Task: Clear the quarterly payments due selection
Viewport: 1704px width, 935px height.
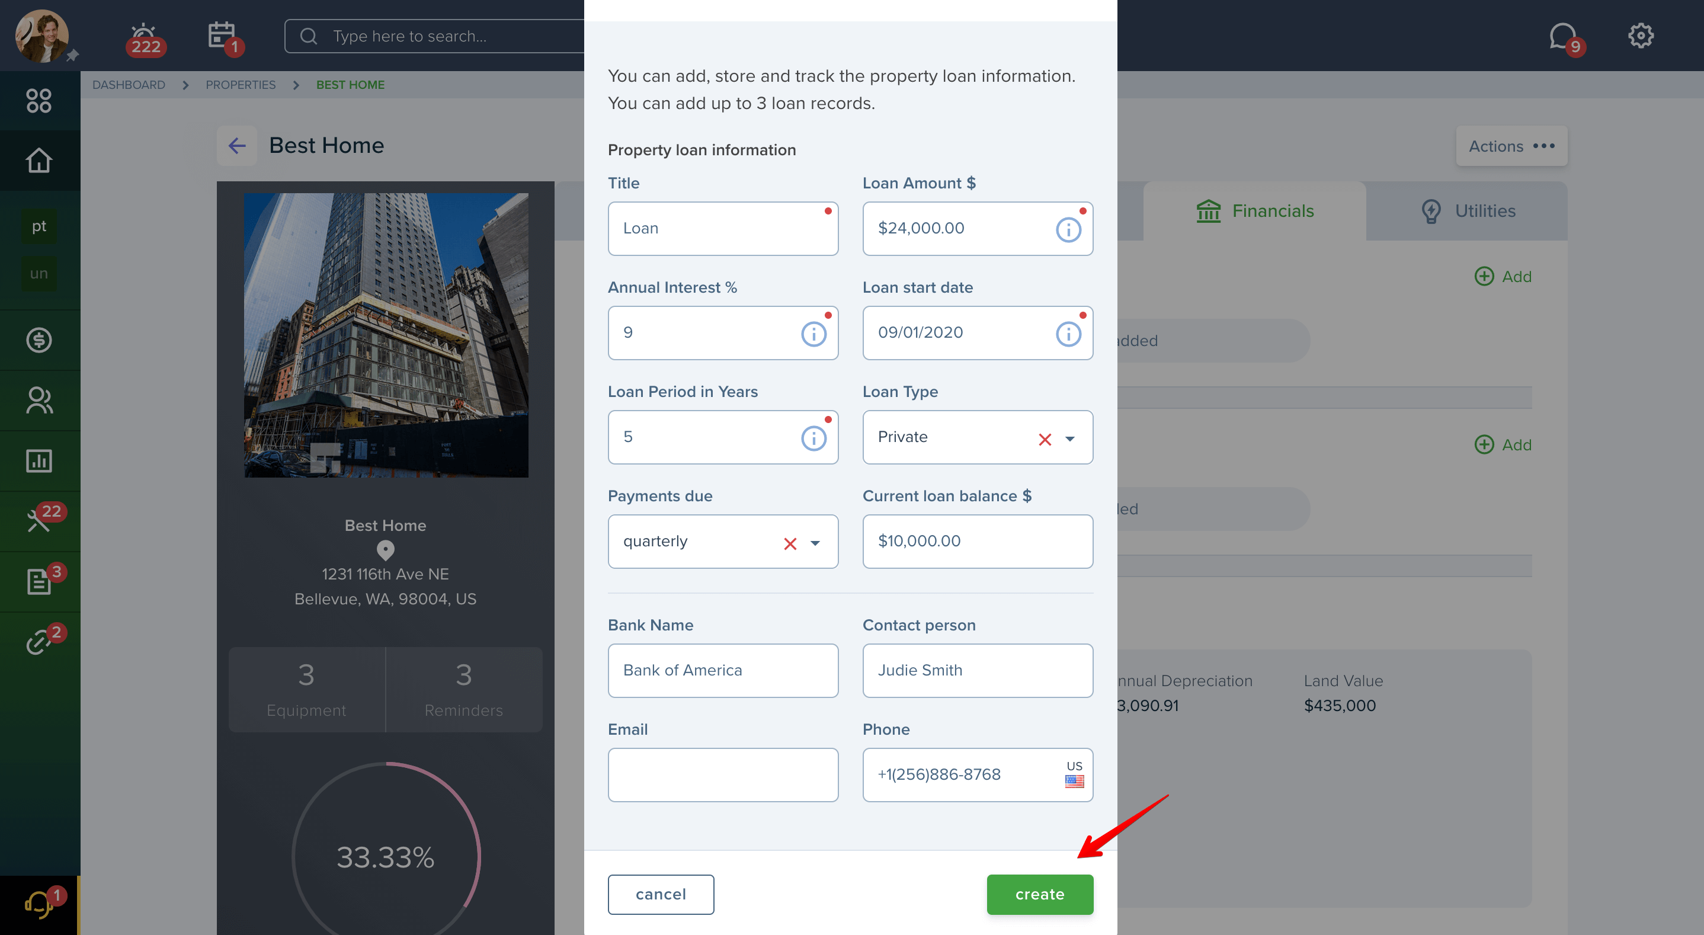Action: (x=790, y=543)
